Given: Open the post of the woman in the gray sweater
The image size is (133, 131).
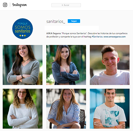Looking at the screenshot, I should point(23,65).
